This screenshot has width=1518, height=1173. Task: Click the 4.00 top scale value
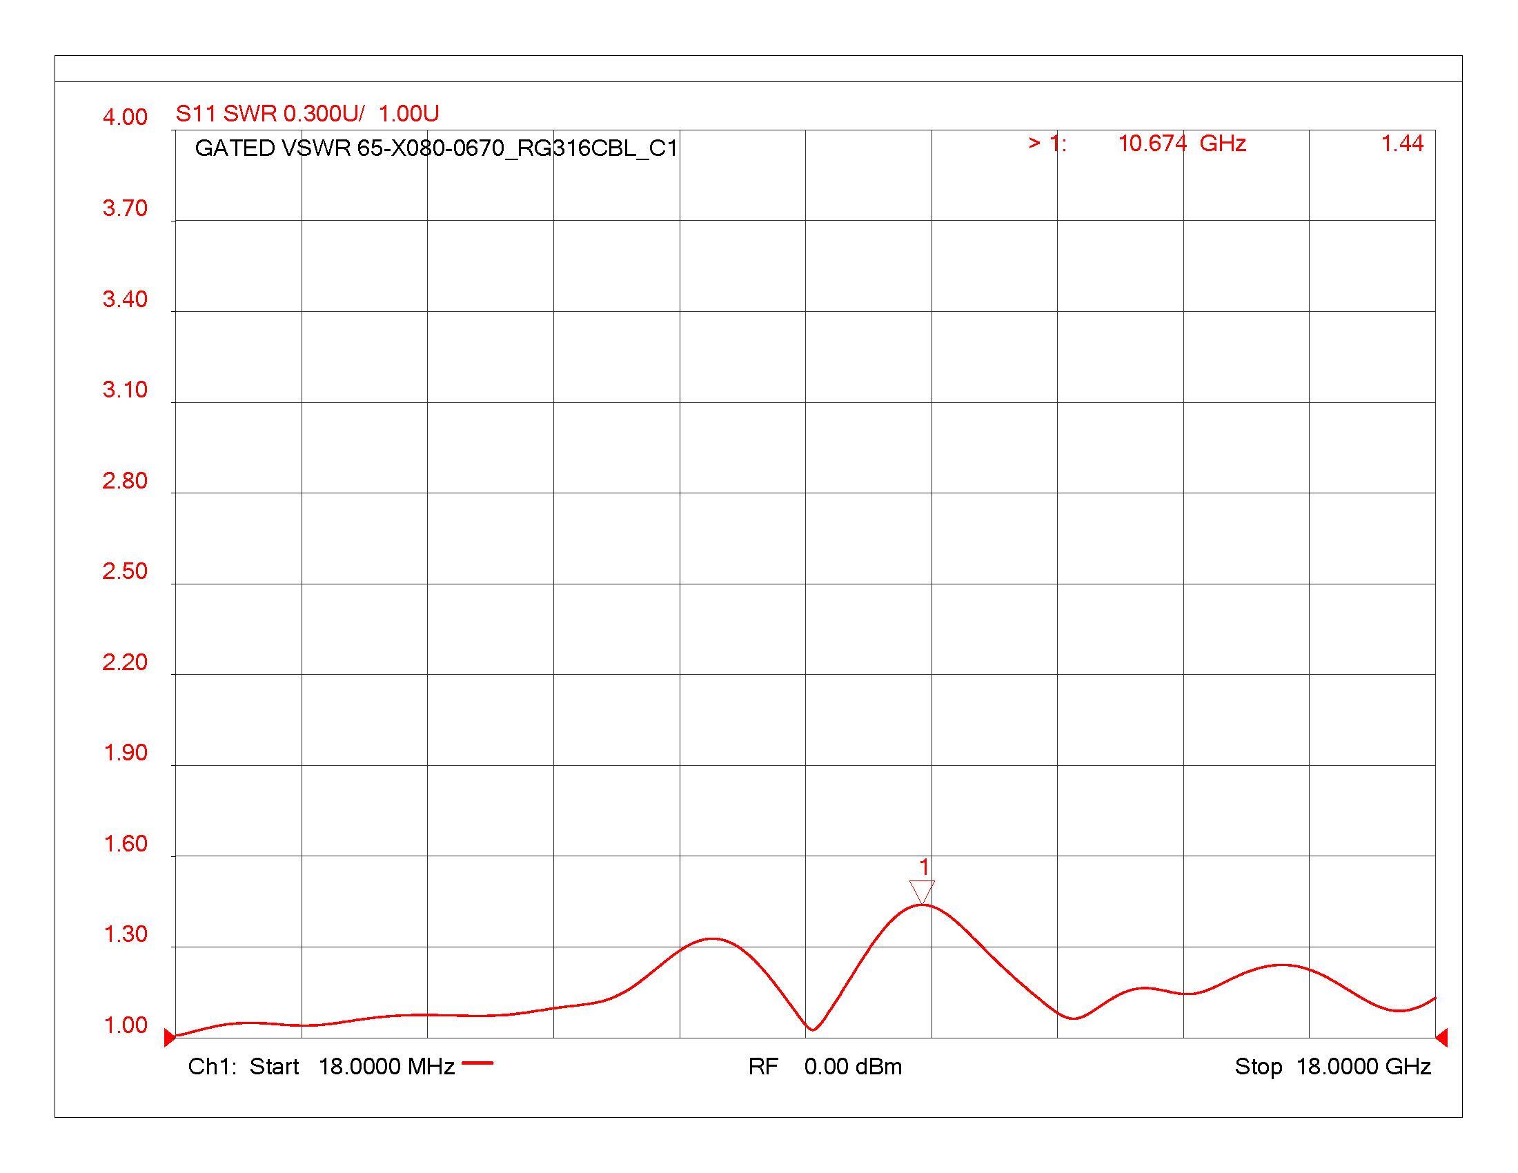(125, 117)
